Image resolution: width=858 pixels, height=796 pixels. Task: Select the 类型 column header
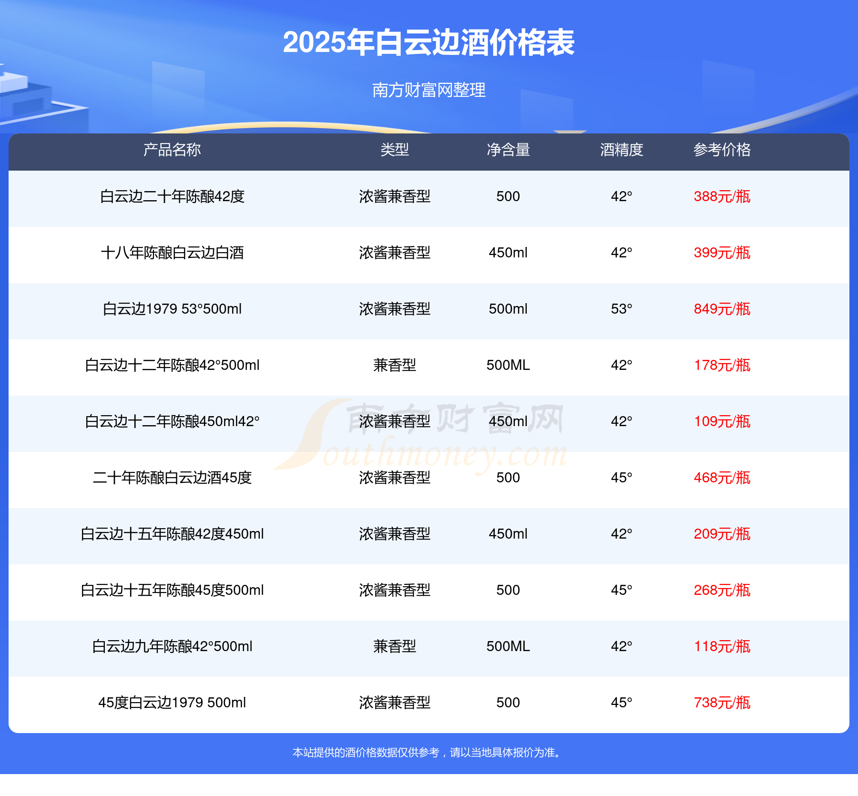[x=395, y=150]
